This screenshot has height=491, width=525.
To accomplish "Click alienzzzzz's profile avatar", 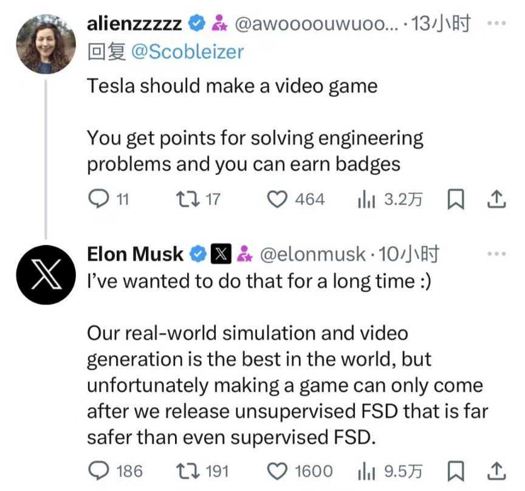I will (46, 44).
